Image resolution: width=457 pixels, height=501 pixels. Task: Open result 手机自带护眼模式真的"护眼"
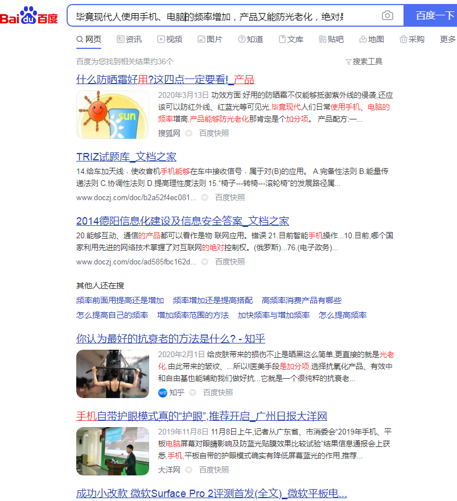pyautogui.click(x=201, y=416)
